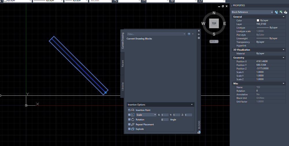Switch to the Recent tab in Blocks palette
289x146 pixels.
[x=123, y=63]
